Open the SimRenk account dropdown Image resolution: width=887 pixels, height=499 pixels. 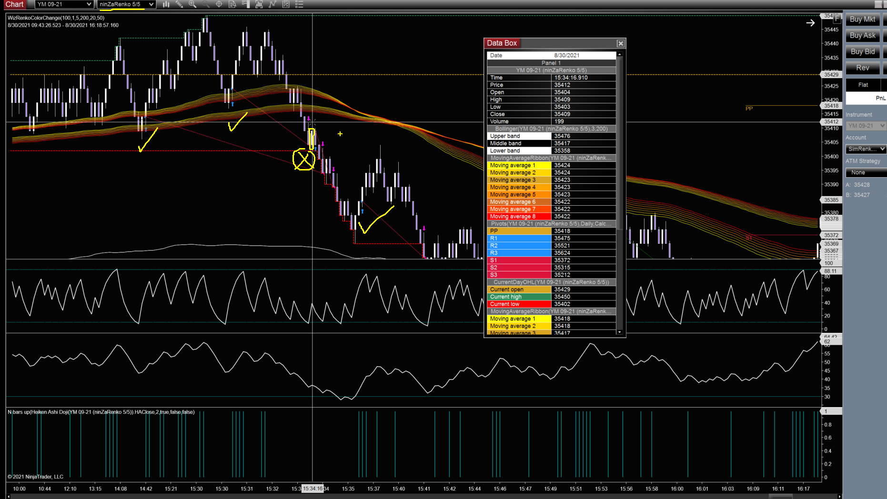pyautogui.click(x=866, y=149)
